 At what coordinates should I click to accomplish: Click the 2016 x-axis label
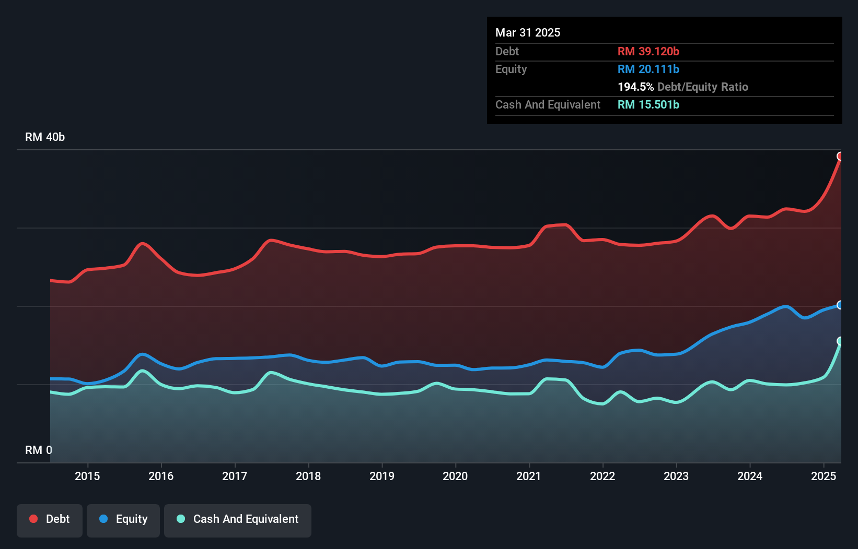pos(161,476)
